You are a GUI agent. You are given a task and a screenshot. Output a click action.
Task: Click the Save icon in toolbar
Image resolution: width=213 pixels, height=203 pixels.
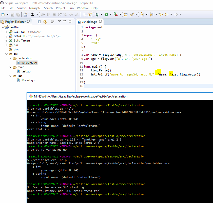(x=12, y=14)
